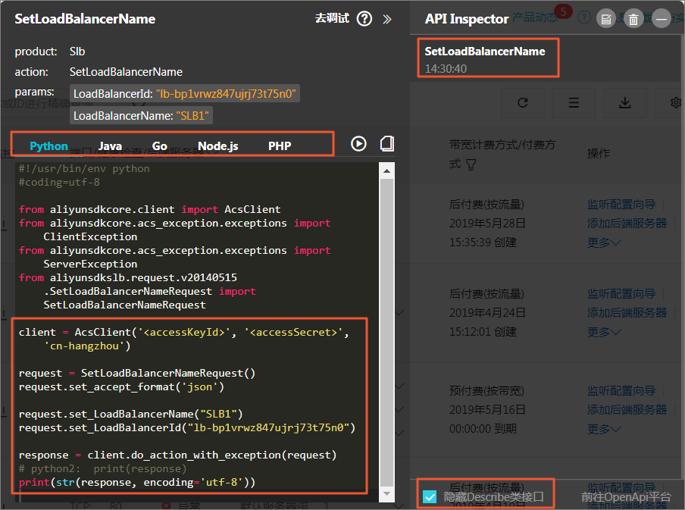Open settings gear icon in background table
Viewport: 685px width, 510px height.
tap(675, 103)
